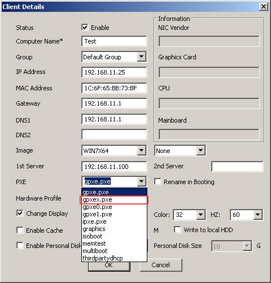
Task: Close the Client Details dialog
Action: (264, 7)
